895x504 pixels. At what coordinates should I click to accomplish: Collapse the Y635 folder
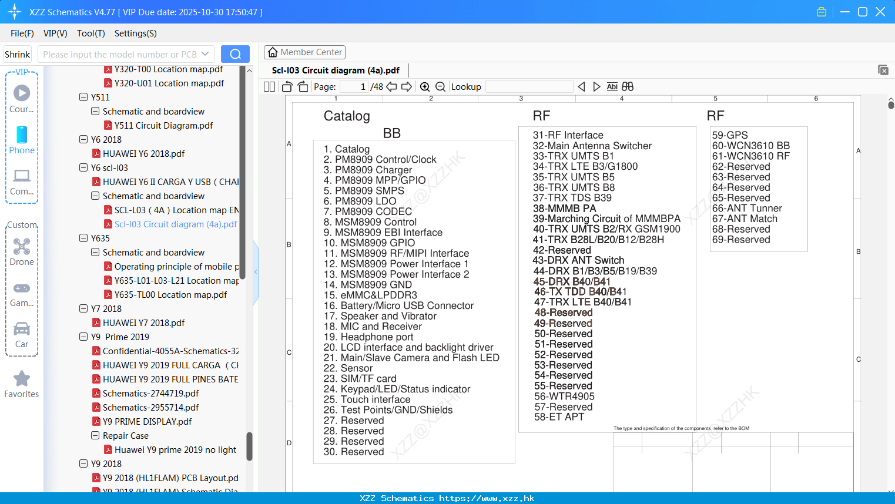(83, 238)
